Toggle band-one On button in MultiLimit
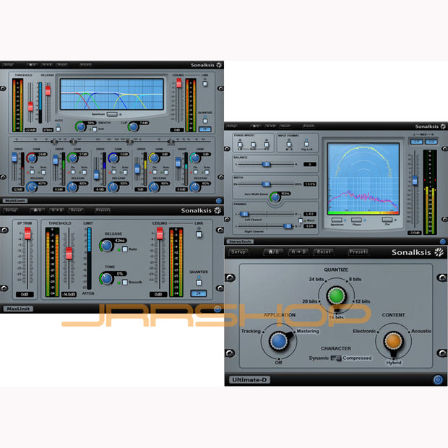 [x=32, y=172]
